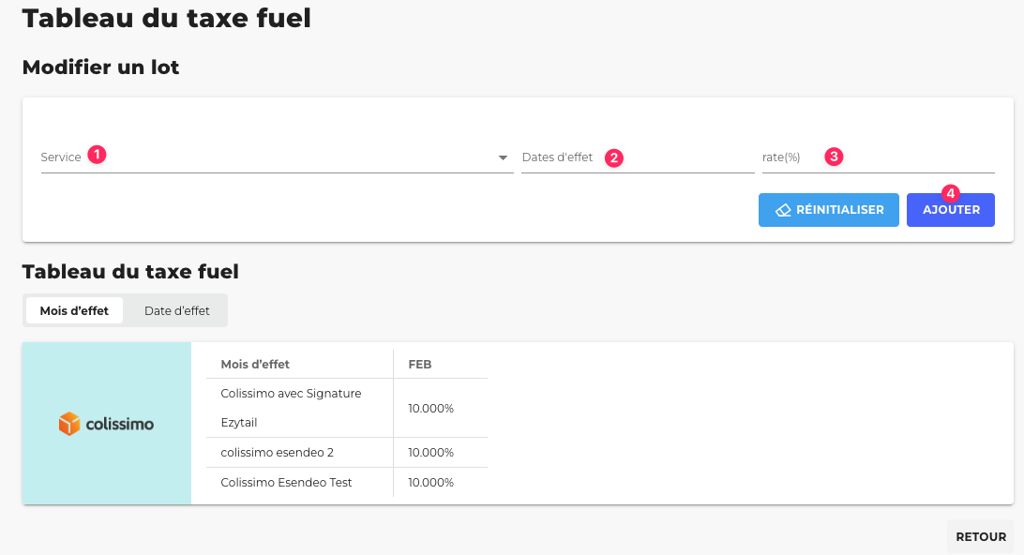Select the Colissimo avec Signature row
Screen dimensions: 1024x555
point(291,394)
